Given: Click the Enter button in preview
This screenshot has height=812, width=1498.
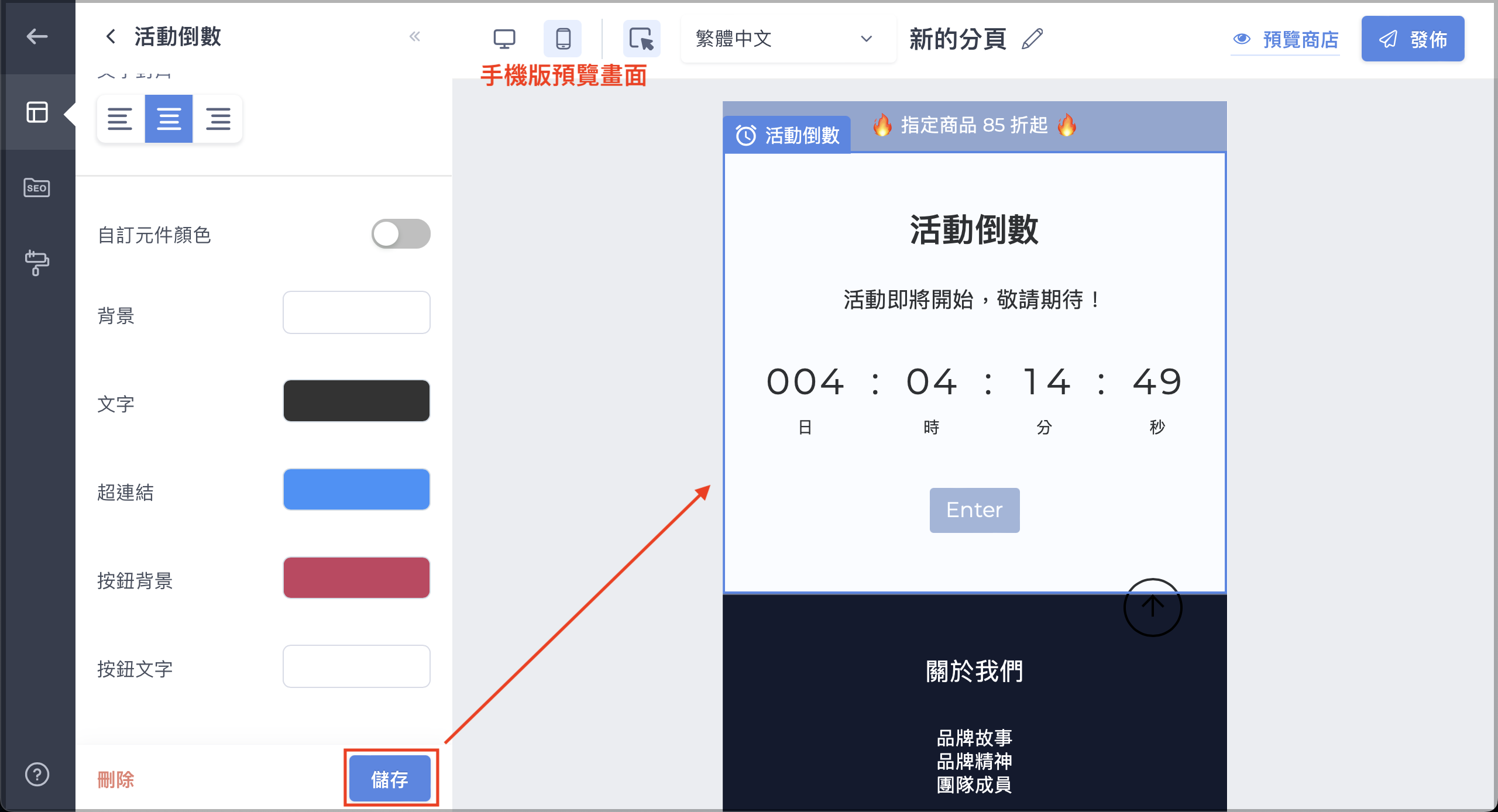Looking at the screenshot, I should (974, 510).
